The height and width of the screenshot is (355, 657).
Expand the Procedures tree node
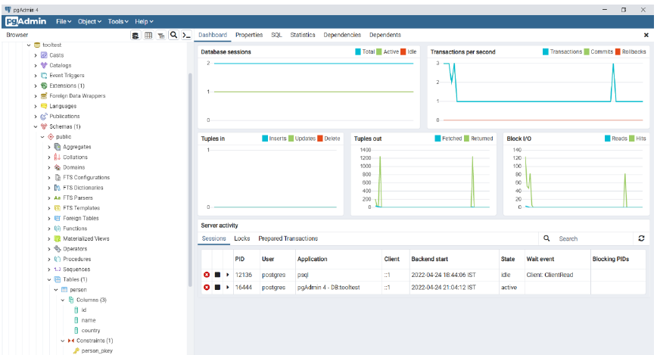click(49, 259)
